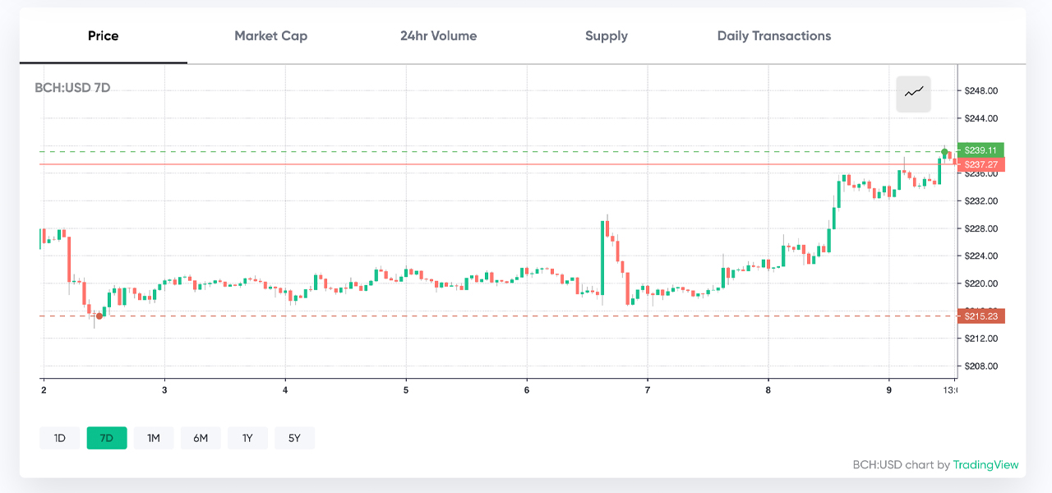
Task: Choose the 6M time range
Action: (x=201, y=438)
